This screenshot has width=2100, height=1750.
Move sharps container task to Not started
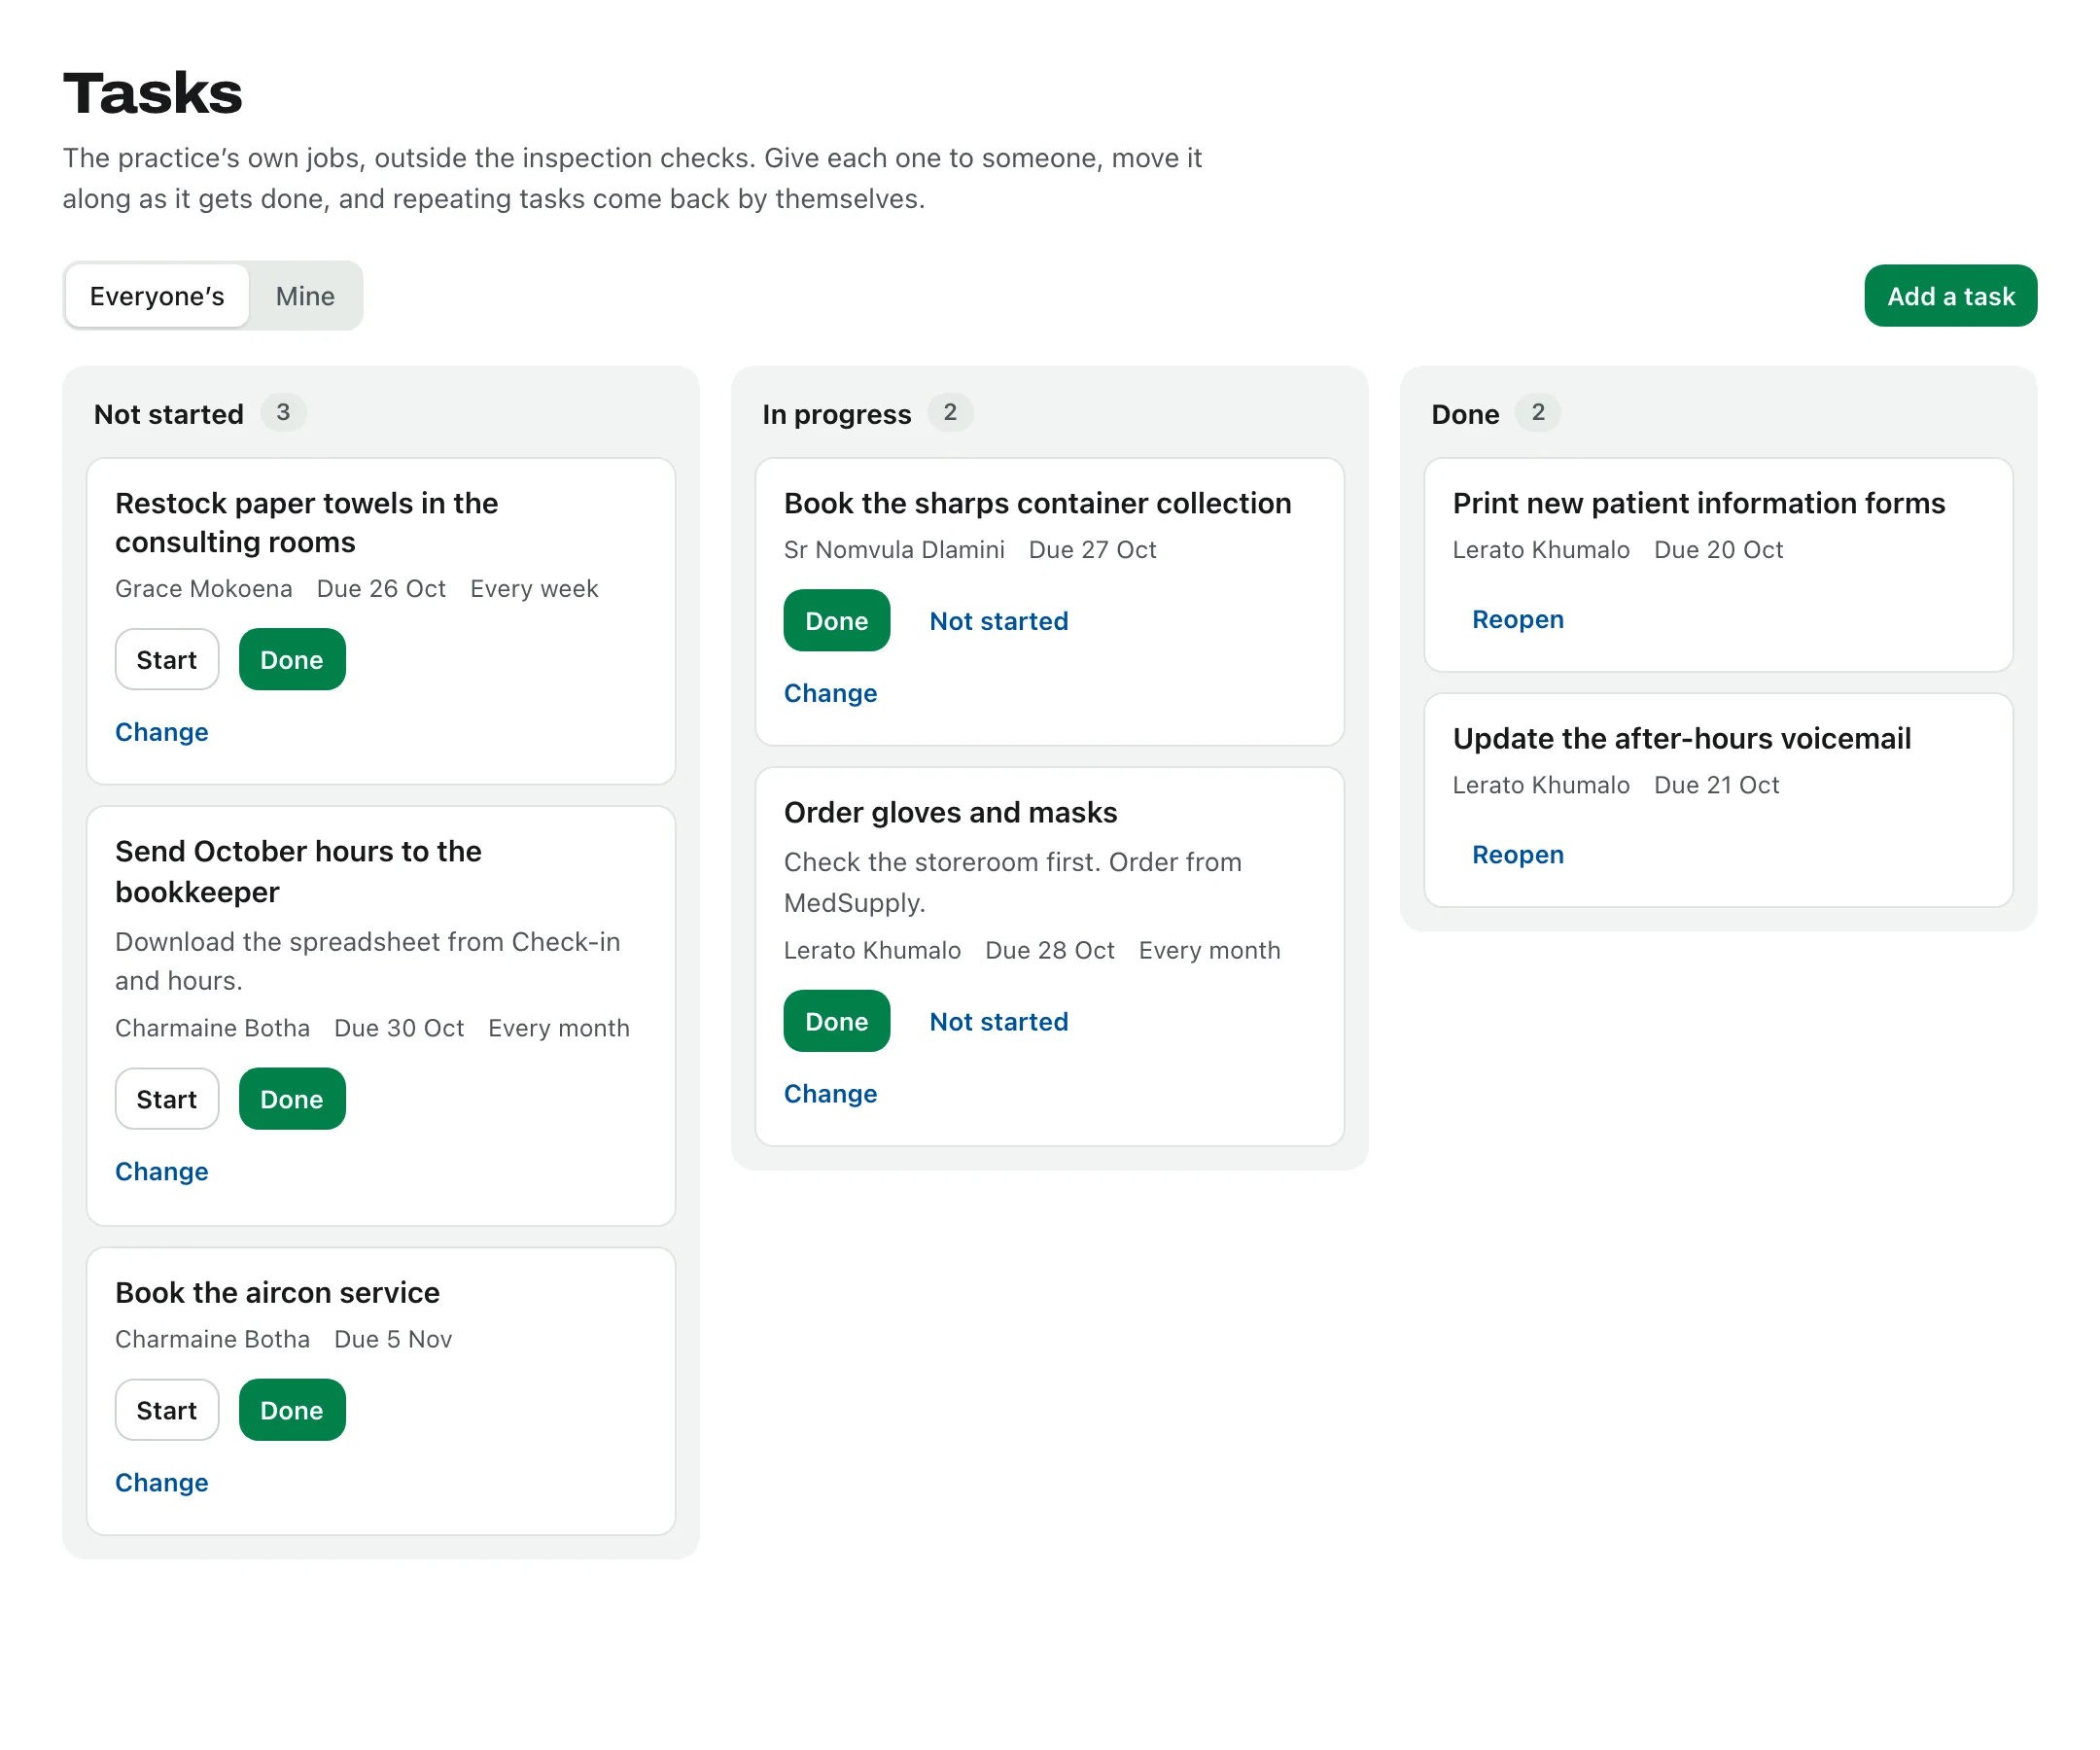point(999,621)
